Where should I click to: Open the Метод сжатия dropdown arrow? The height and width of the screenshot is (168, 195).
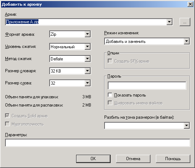click(x=88, y=59)
